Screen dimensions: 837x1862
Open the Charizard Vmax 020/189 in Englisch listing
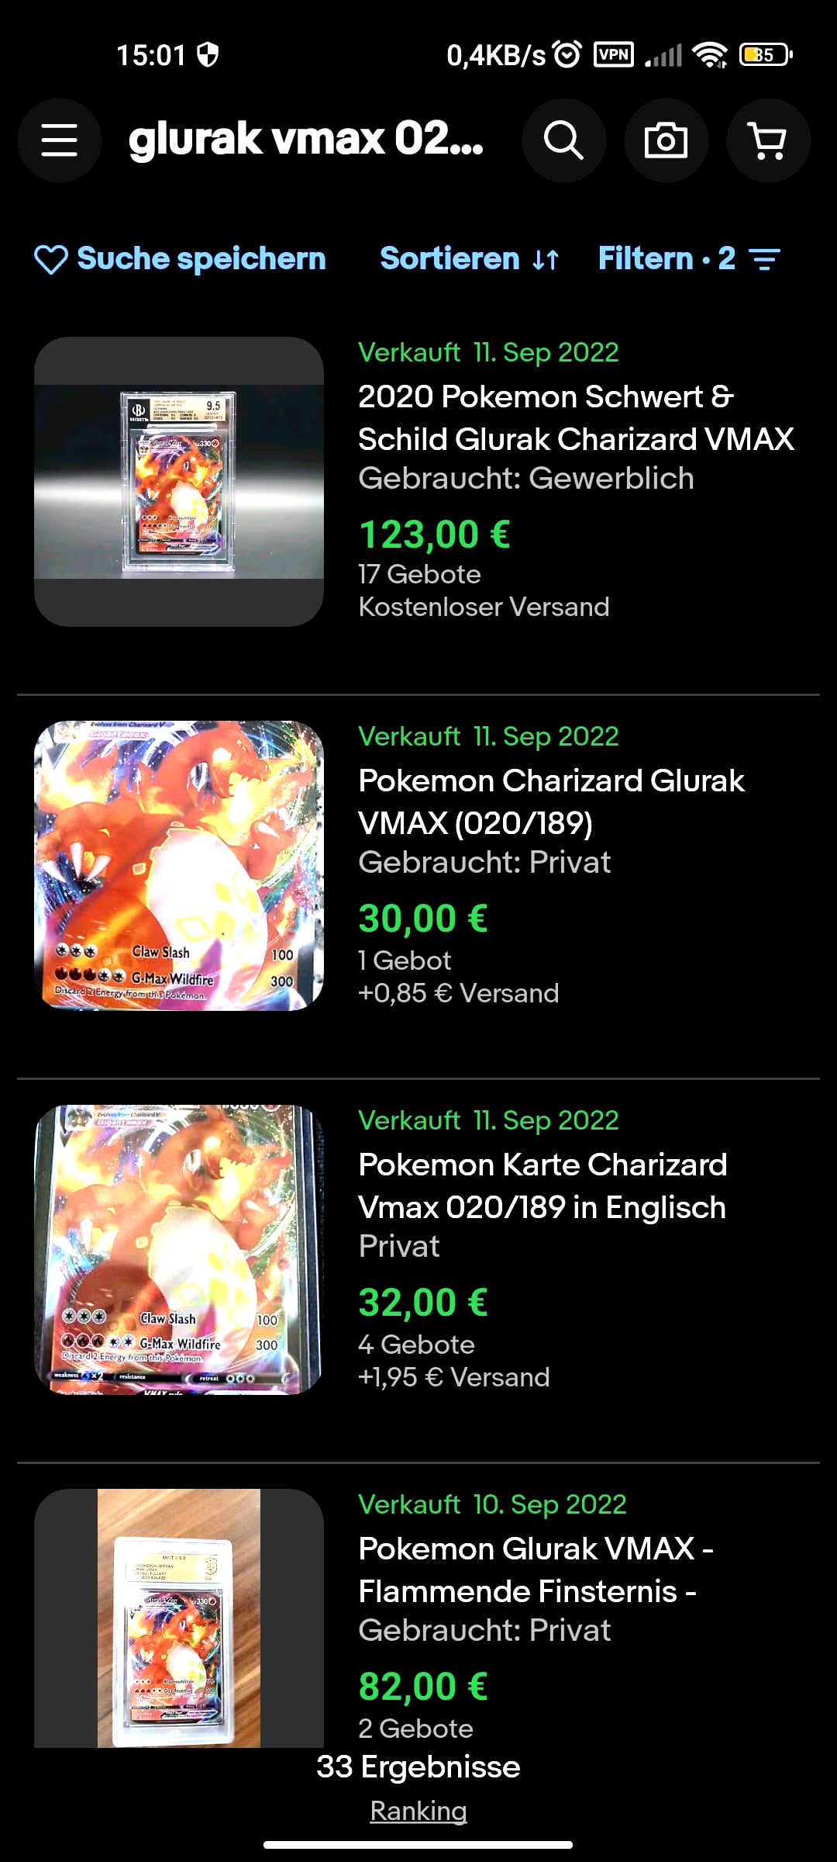coord(542,1185)
